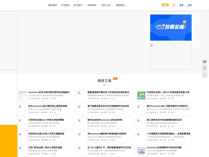209x157 pixels.
Task: Click broken image icon beside 核心素养在初中英语智慧课堂的应用
Action: coord(138,120)
